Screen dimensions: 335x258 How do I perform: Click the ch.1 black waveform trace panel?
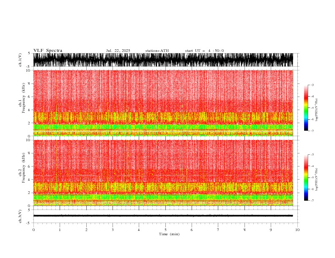click(x=163, y=60)
